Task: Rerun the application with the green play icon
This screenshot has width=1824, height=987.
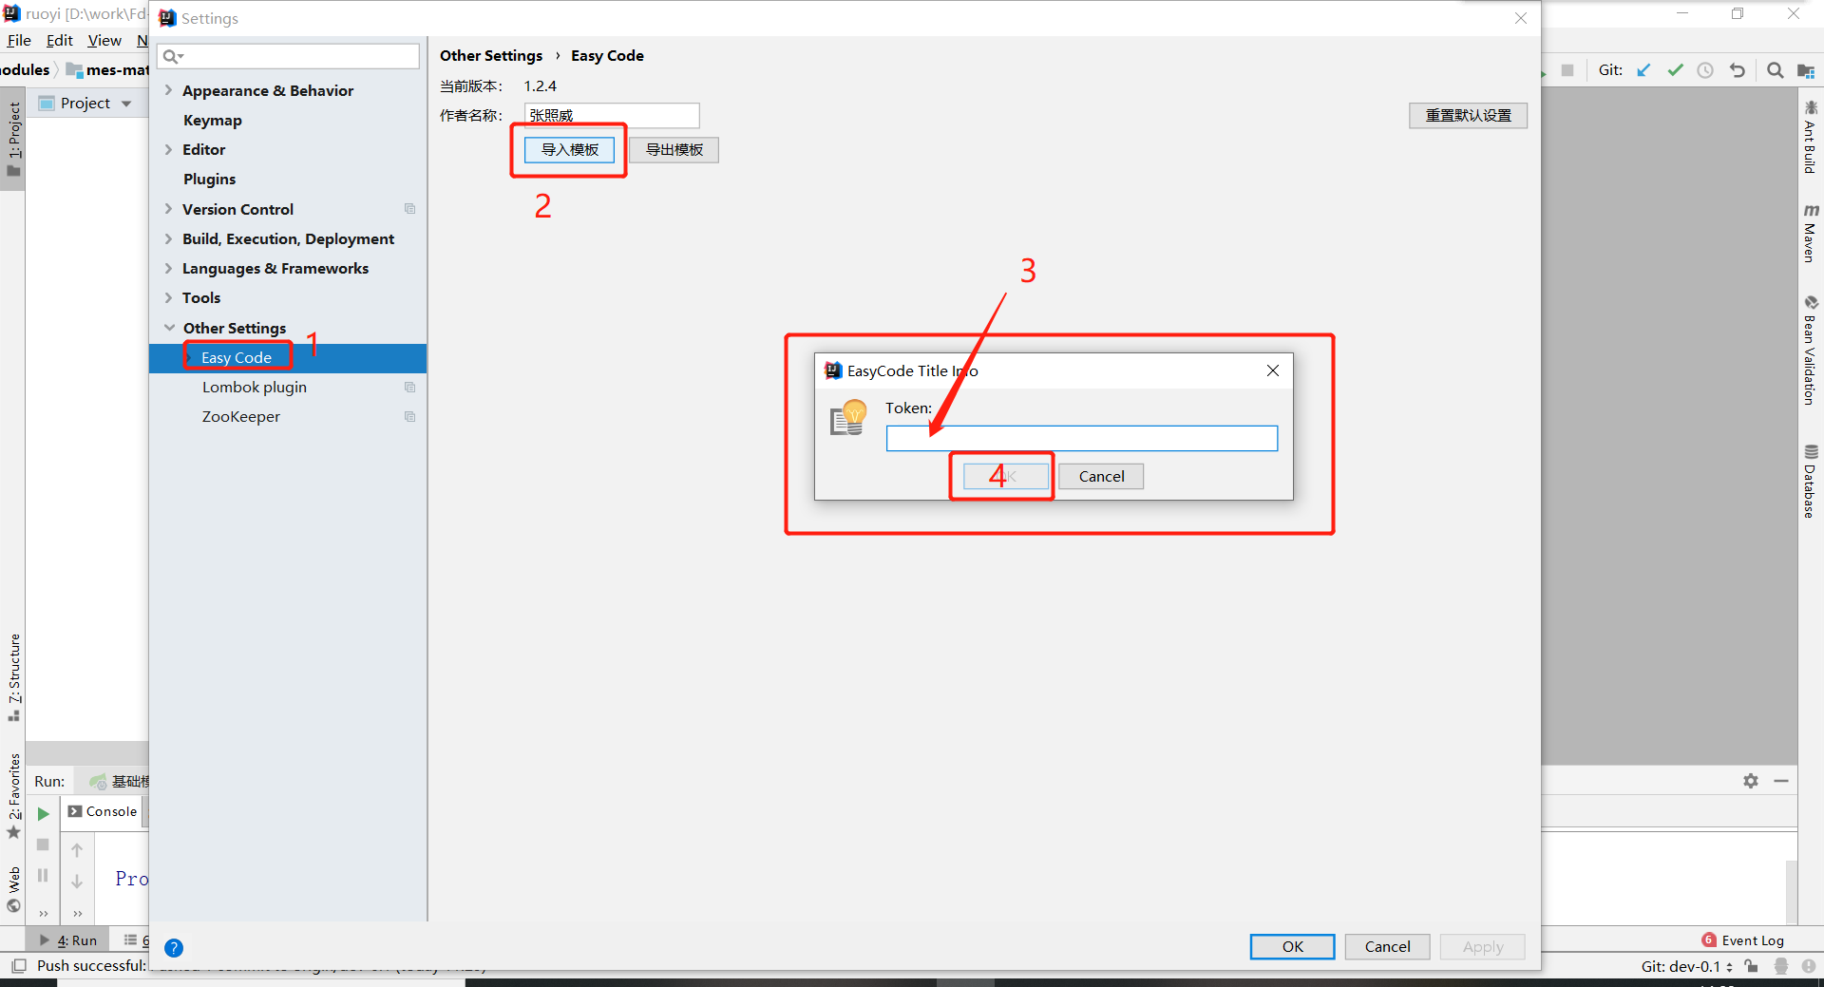Action: tap(43, 814)
